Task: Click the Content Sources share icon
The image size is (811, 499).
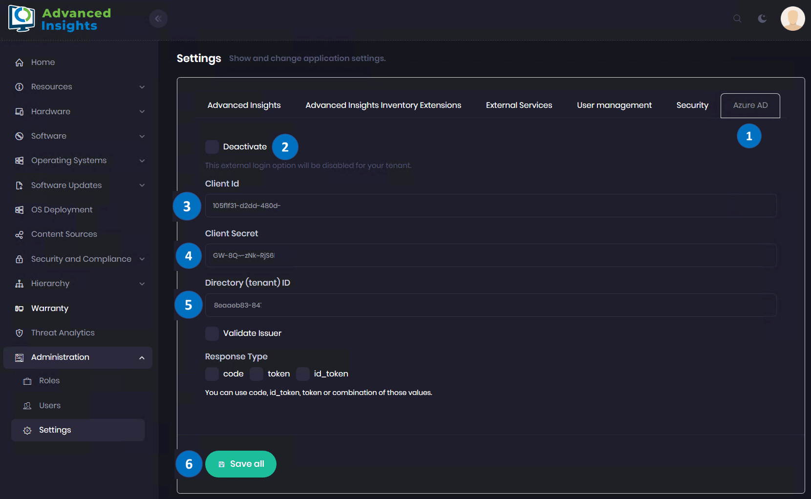Action: tap(20, 234)
